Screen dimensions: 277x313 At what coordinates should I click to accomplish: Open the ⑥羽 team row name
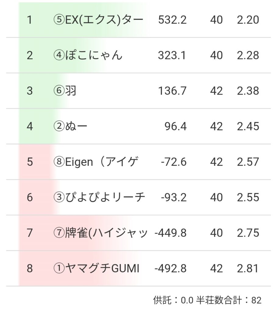tap(64, 91)
